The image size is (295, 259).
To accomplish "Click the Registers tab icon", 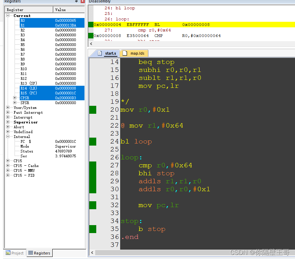I will click(x=30, y=253).
